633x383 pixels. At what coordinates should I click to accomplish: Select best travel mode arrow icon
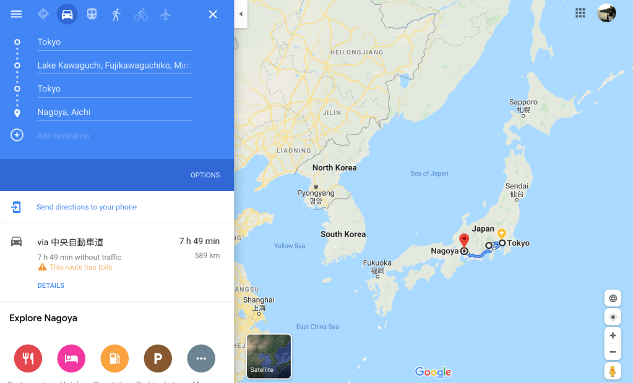(43, 14)
